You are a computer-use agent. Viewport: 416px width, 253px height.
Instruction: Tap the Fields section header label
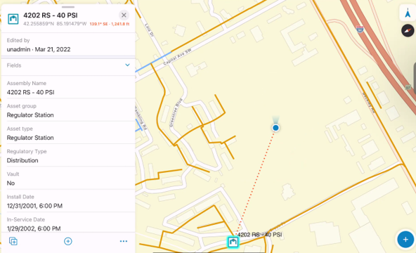pos(14,65)
